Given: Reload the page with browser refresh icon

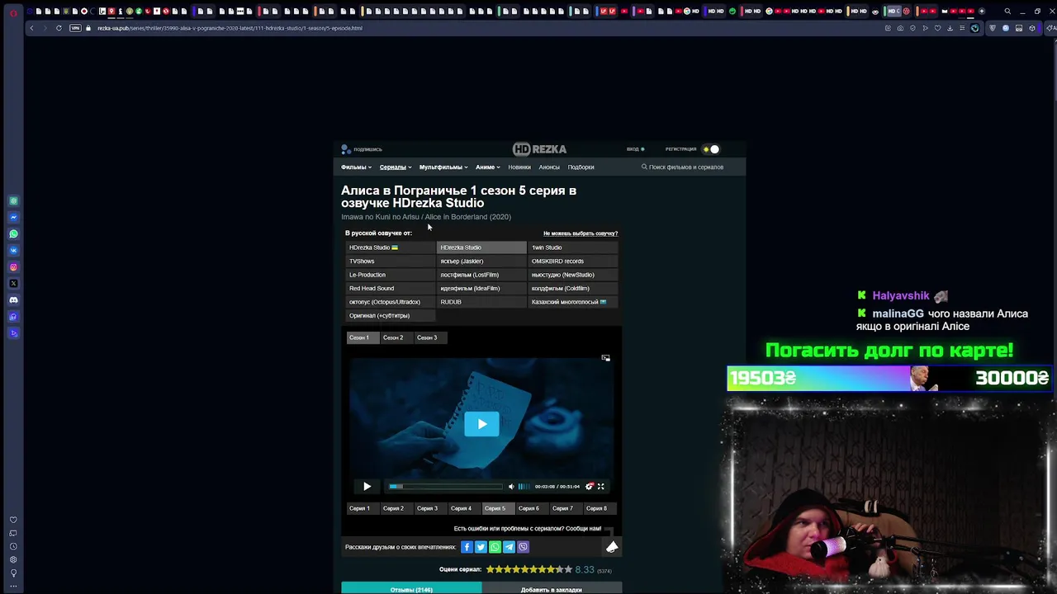Looking at the screenshot, I should tap(59, 28).
